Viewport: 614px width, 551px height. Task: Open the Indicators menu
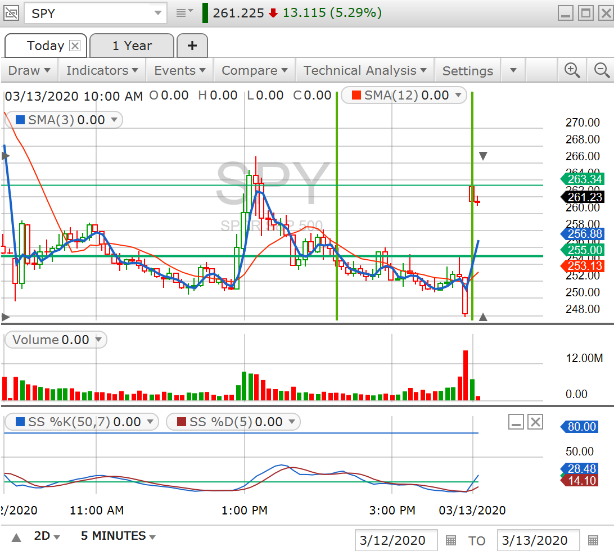[x=102, y=70]
